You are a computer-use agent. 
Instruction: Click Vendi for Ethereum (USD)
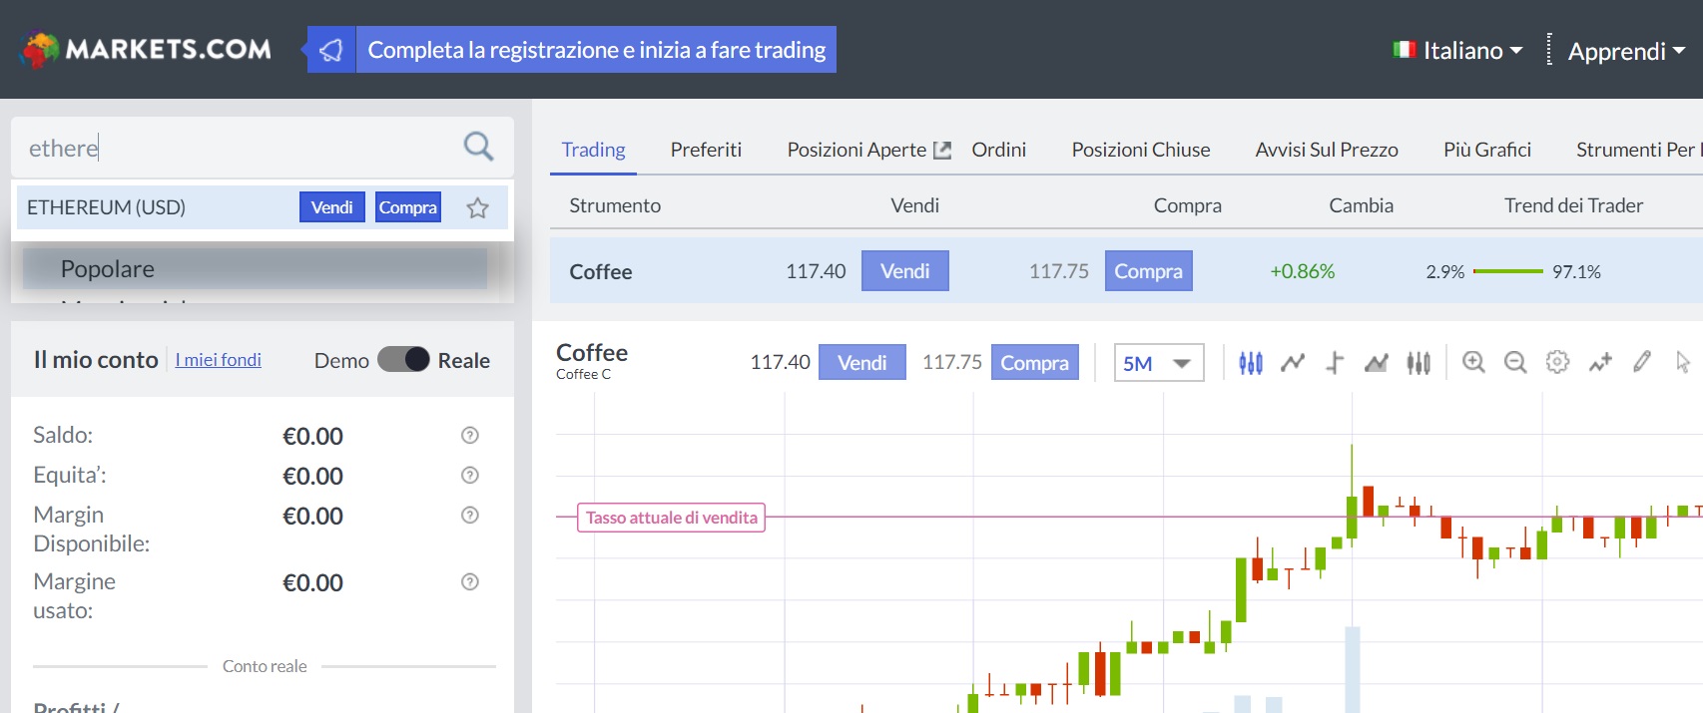tap(331, 207)
